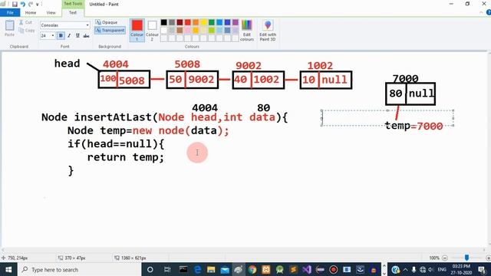Click the network globe tray icon
This screenshot has height=276, width=491.
click(x=423, y=269)
